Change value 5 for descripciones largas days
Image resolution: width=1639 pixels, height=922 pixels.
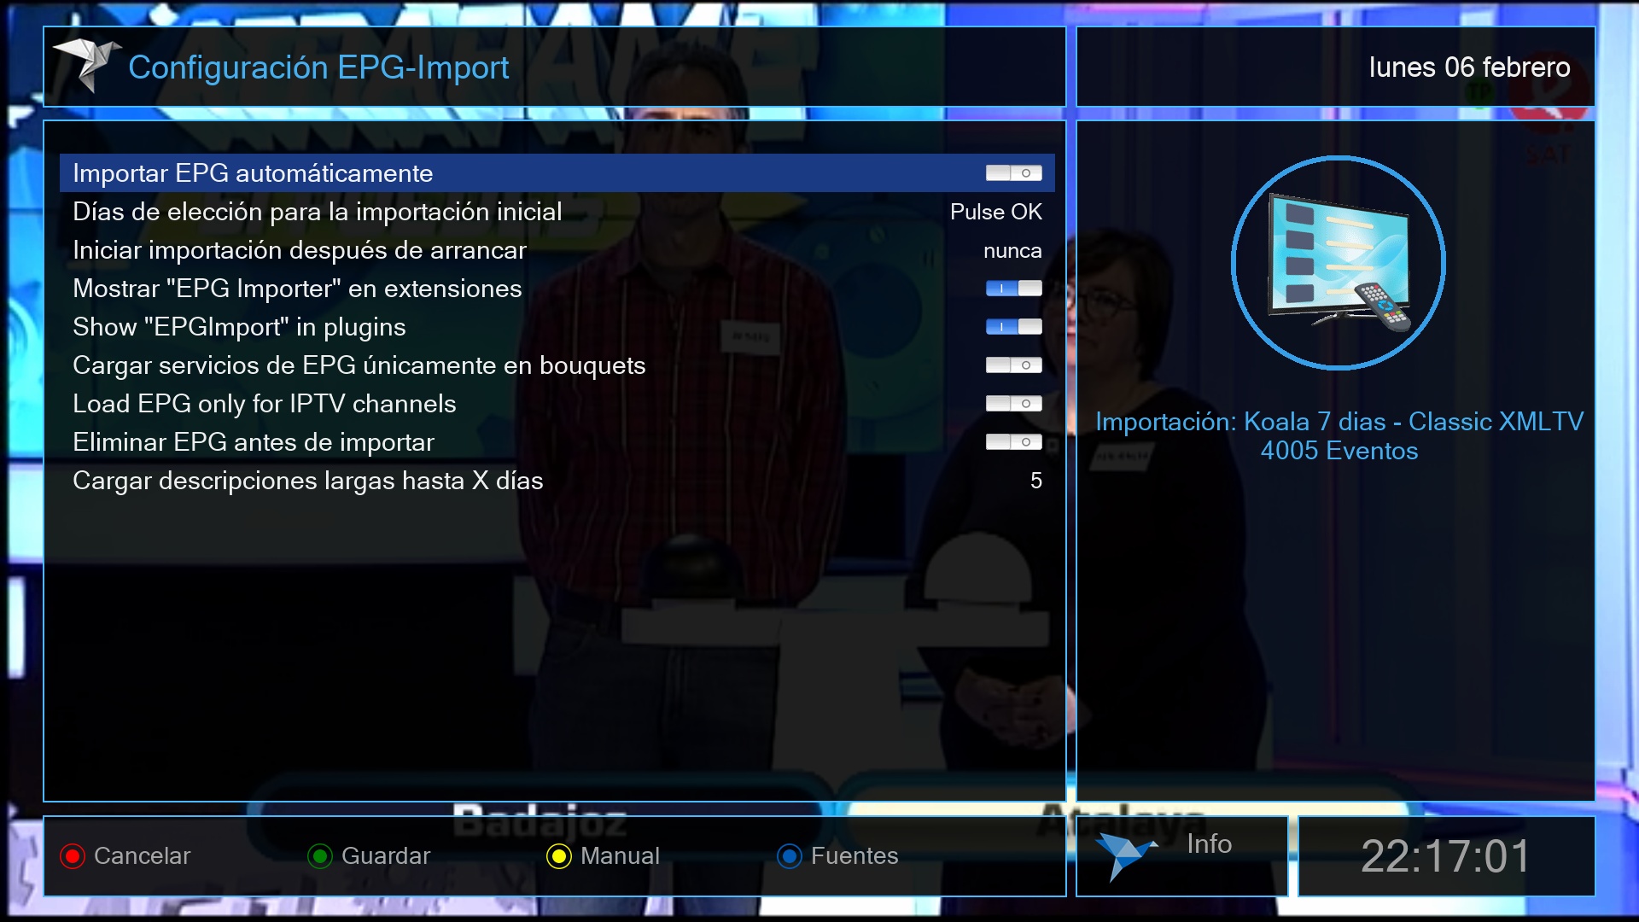coord(1035,481)
